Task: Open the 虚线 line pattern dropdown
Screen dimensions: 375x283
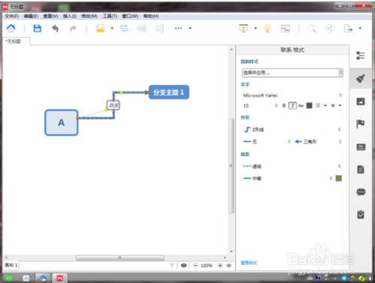Action: (x=292, y=166)
